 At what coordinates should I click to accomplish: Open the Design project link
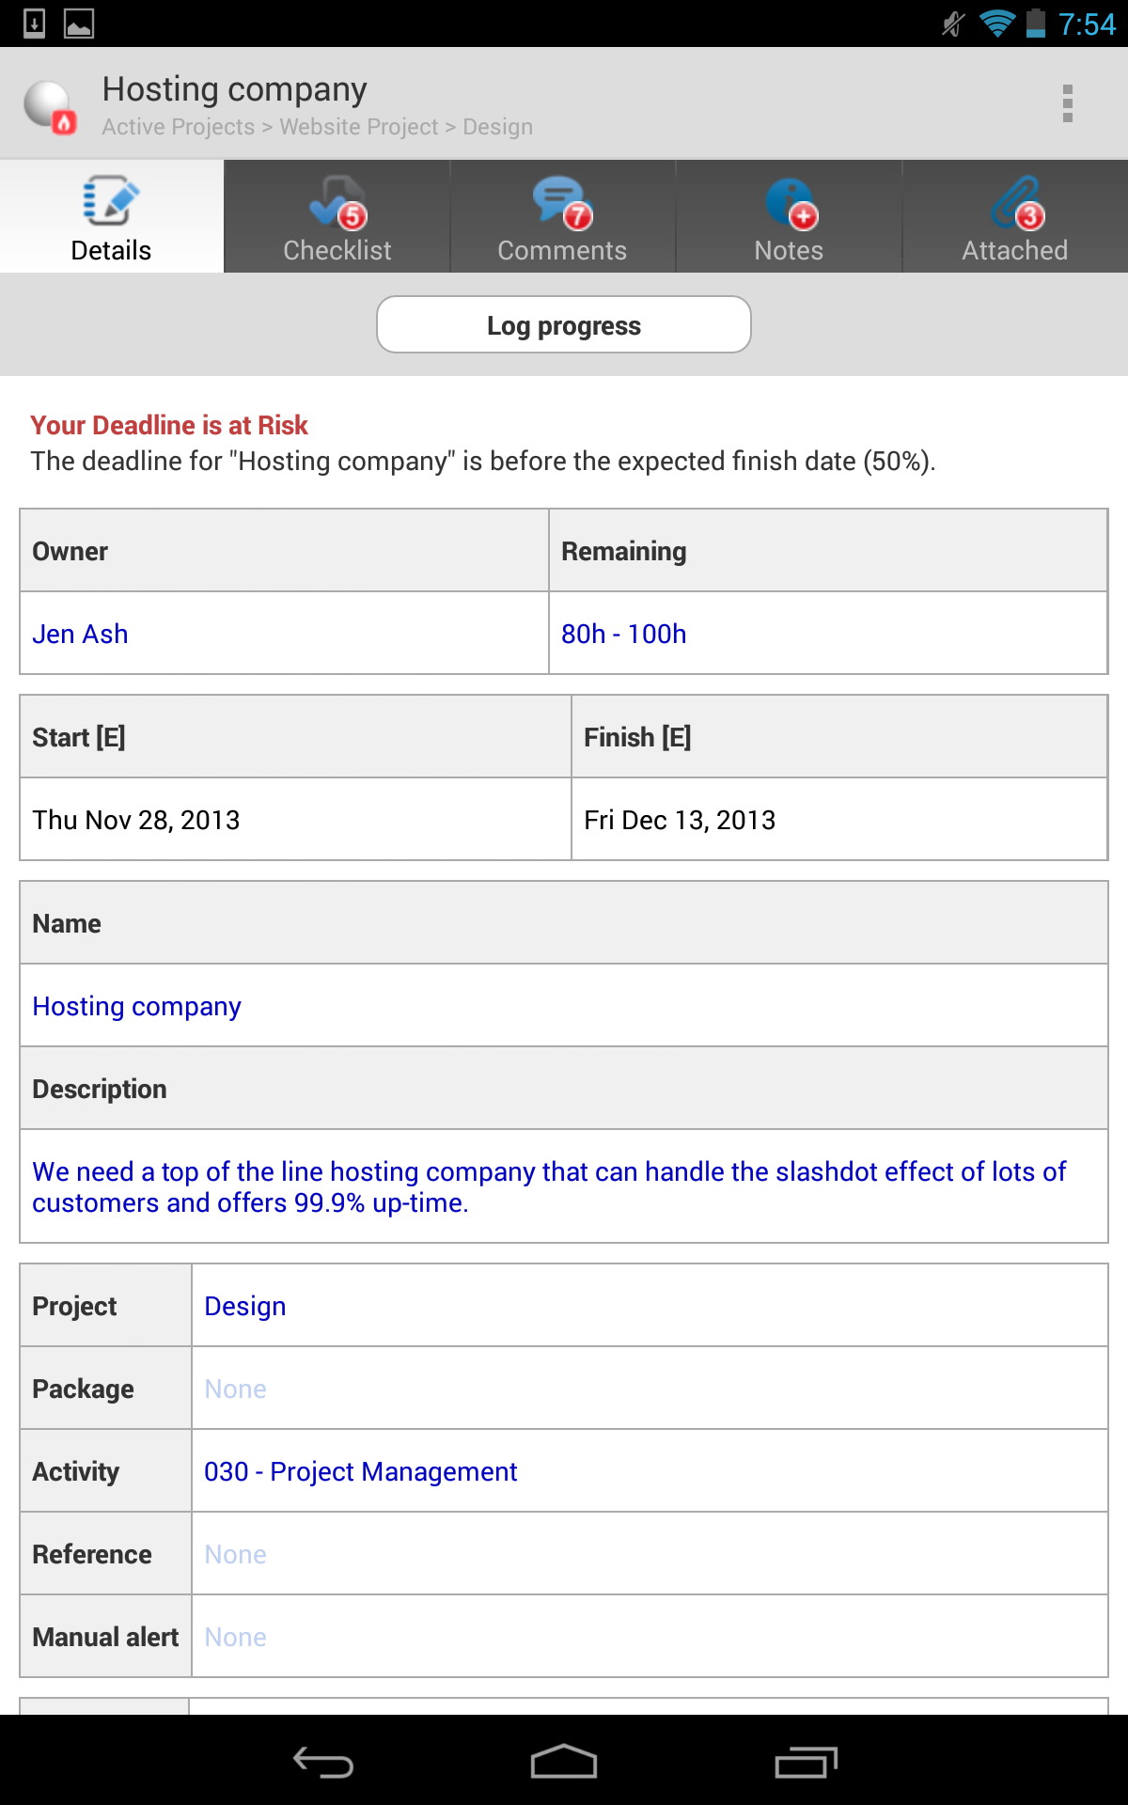coord(245,1306)
